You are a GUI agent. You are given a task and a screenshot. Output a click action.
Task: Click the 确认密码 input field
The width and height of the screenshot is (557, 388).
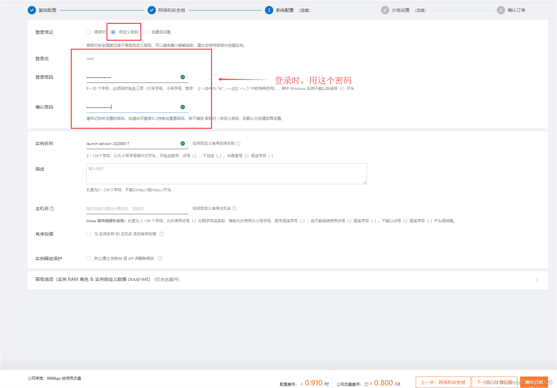click(x=137, y=107)
